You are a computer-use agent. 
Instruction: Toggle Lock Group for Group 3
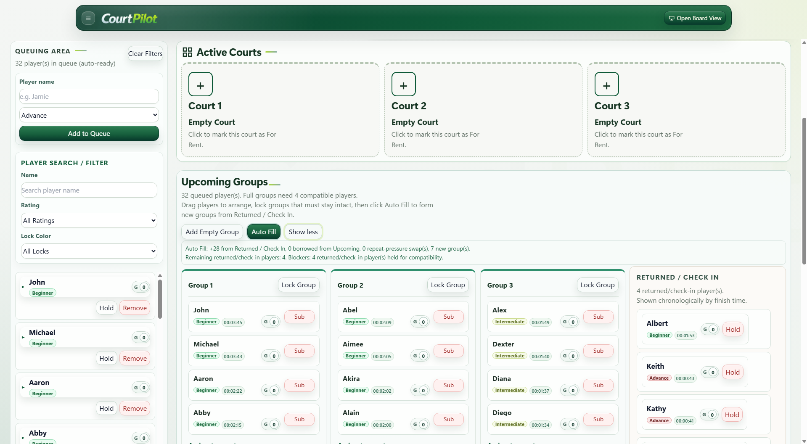coord(598,285)
